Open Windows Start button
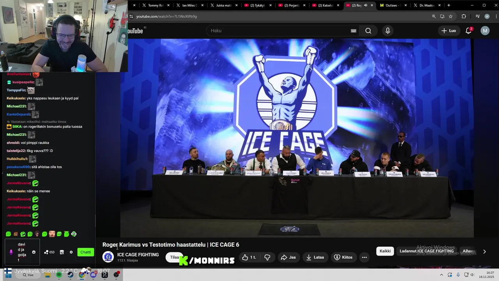Viewport: 499px width, 281px height. click(x=8, y=275)
